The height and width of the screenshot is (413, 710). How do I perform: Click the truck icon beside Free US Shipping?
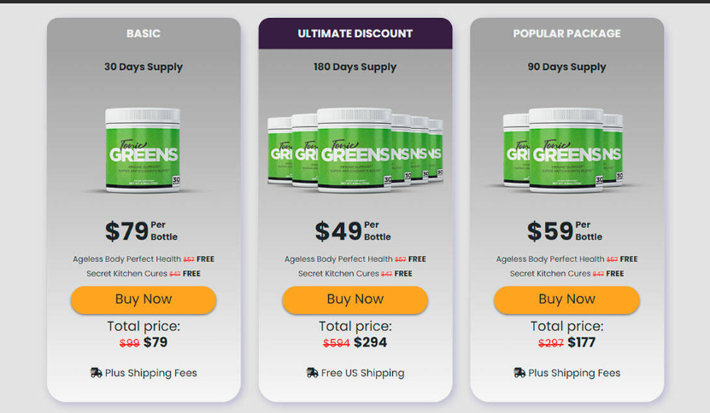coord(312,373)
